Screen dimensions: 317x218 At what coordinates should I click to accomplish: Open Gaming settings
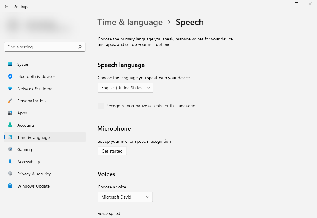coord(45,149)
